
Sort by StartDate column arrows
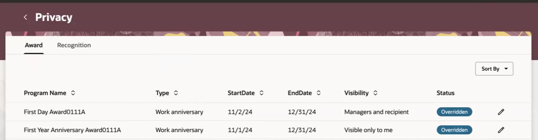click(x=261, y=93)
